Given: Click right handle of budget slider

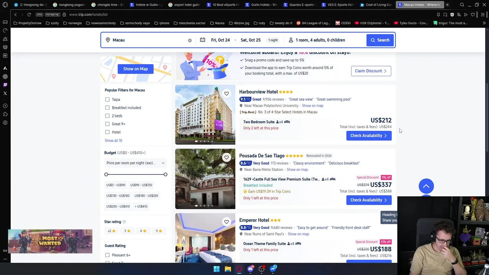Looking at the screenshot, I should pyautogui.click(x=165, y=175).
